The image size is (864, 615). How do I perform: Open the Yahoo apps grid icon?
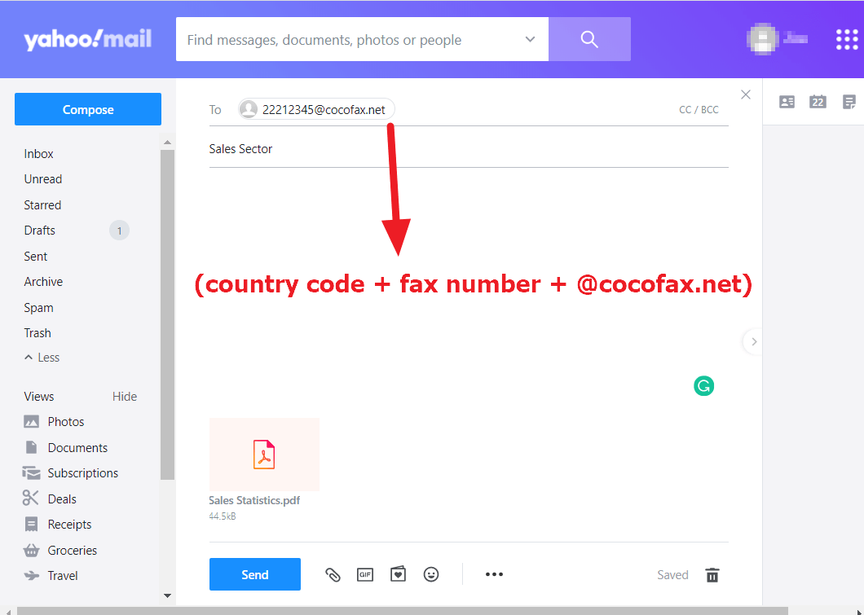click(847, 39)
